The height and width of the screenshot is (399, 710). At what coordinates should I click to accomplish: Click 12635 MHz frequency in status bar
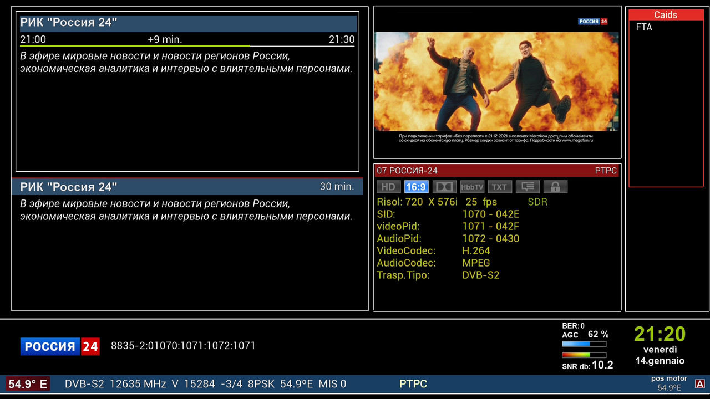pyautogui.click(x=138, y=384)
